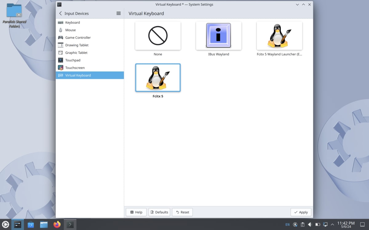Click the Virtual Keyboard page heading

coord(146,13)
